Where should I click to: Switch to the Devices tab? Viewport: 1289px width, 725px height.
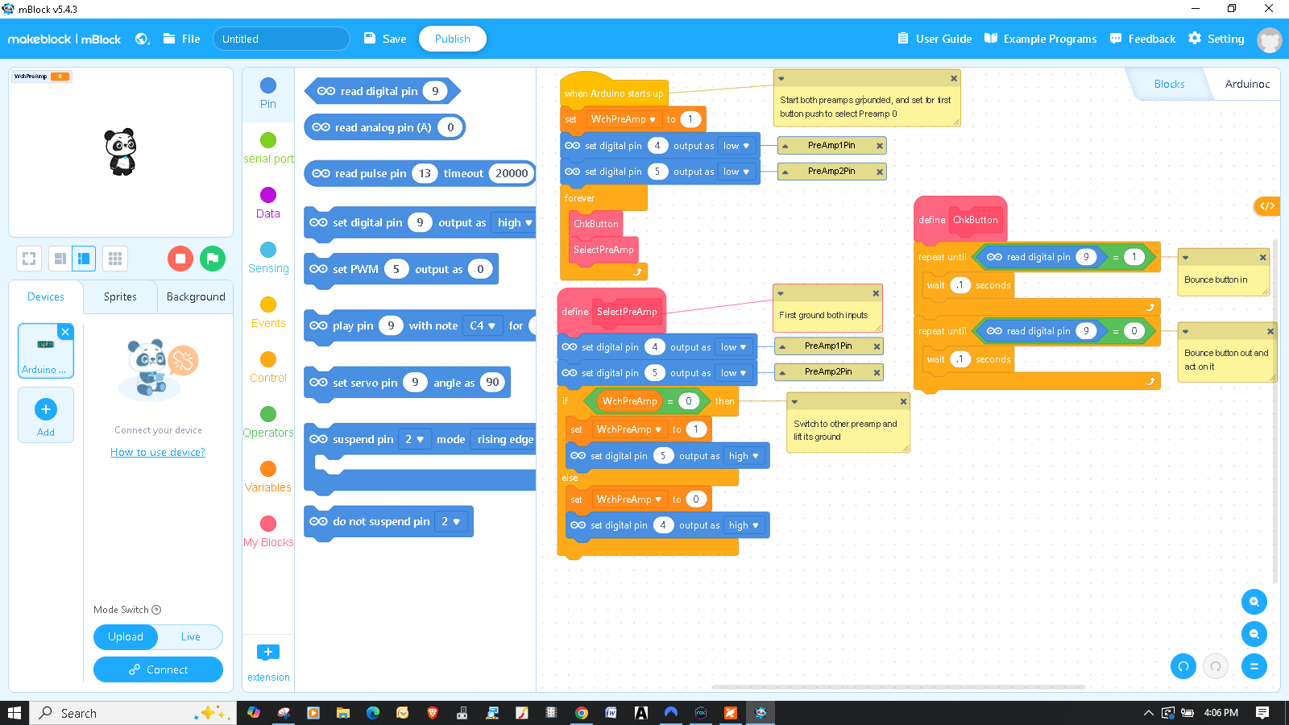point(46,296)
